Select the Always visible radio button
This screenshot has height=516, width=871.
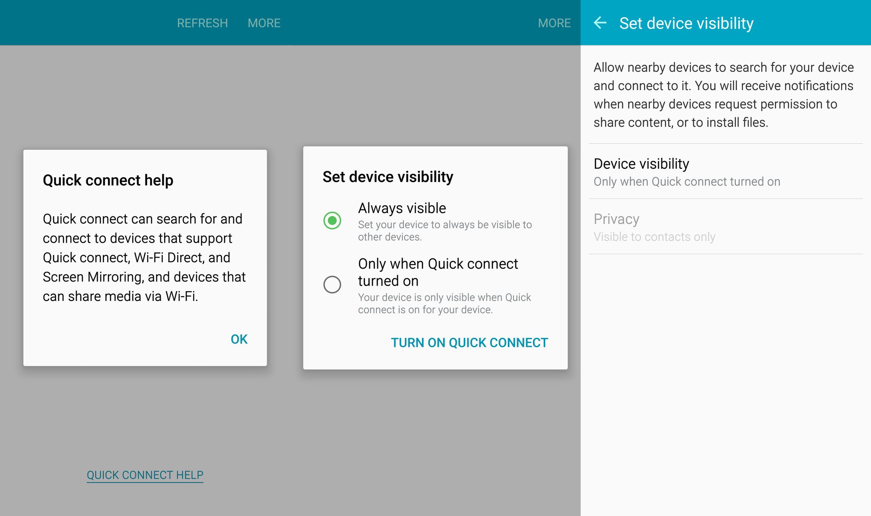tap(332, 221)
